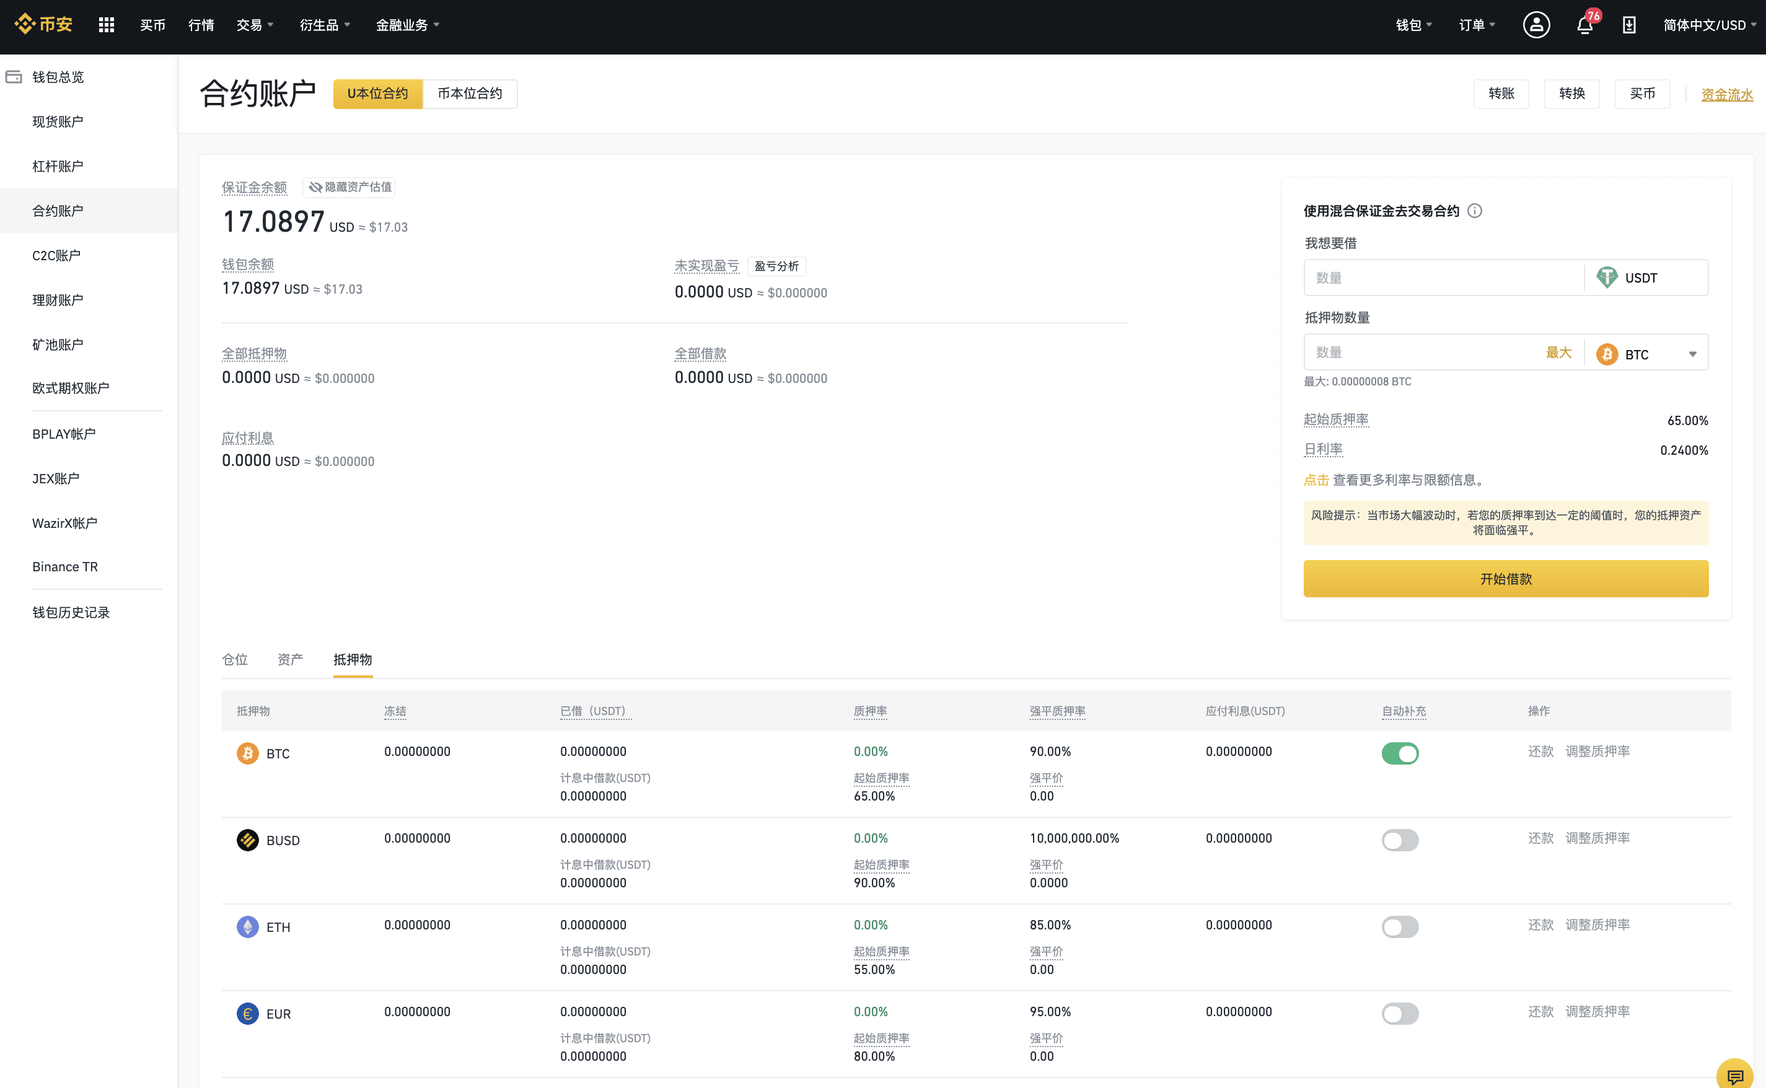Screen dimensions: 1766x1088
Task: Open 钱包历史记录 in sidebar
Action: (71, 612)
